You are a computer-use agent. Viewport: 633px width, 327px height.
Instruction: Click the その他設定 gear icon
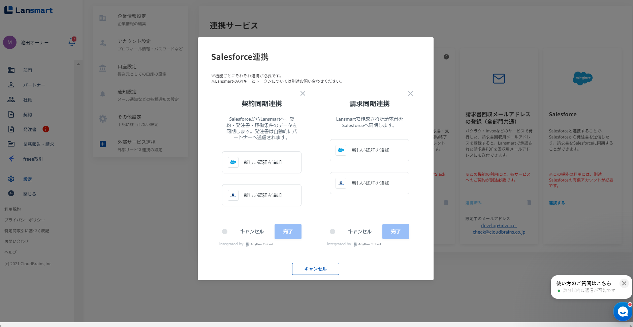coord(103,119)
